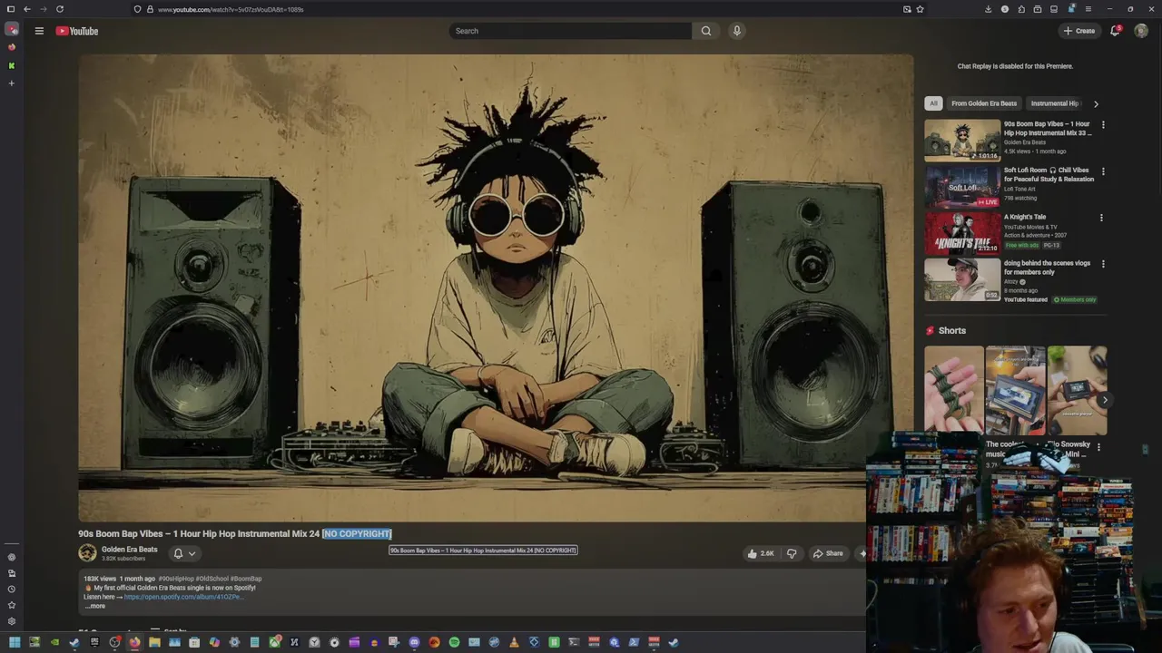
Task: Click the sidebar bookmarks star icon
Action: coord(12,605)
